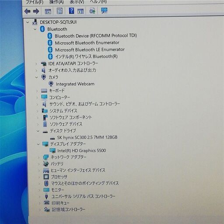This screenshot has width=224, height=224.
Task: Expand オーディオの入力および出力 category
Action: [x=36, y=70]
